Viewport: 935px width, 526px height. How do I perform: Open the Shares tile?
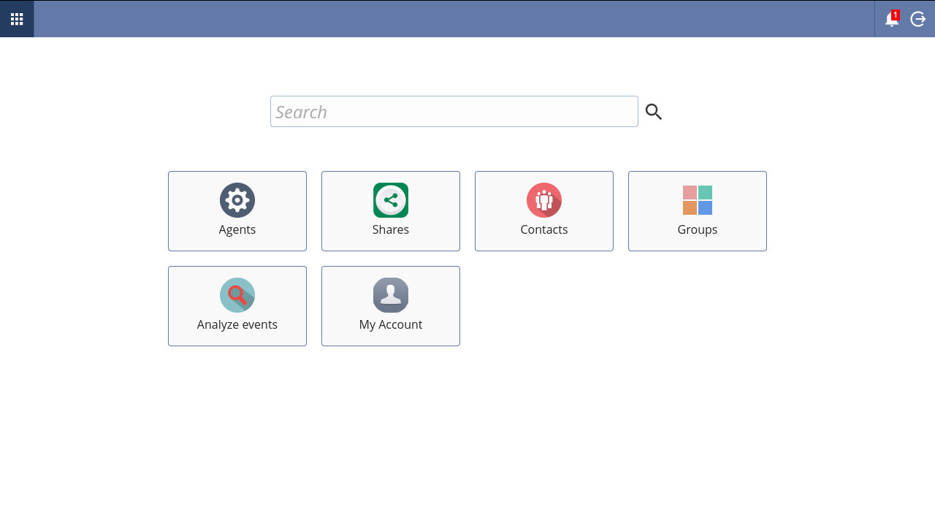tap(390, 211)
